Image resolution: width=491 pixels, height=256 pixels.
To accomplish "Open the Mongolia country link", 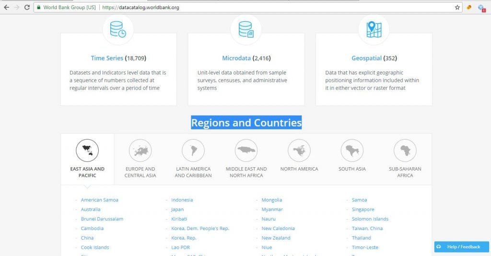I will [x=272, y=200].
